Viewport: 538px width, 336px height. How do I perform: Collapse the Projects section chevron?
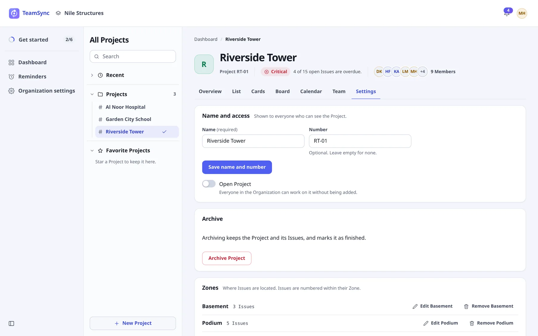pos(92,94)
